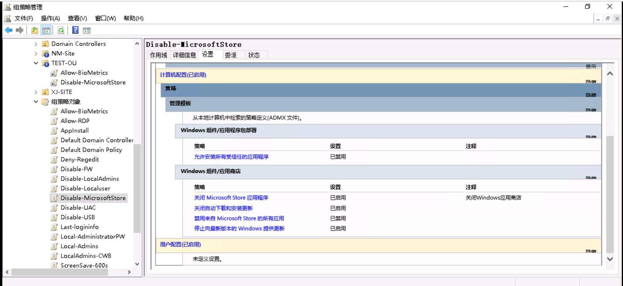
Task: Click the settings report scroll-down arrow
Action: point(610,259)
